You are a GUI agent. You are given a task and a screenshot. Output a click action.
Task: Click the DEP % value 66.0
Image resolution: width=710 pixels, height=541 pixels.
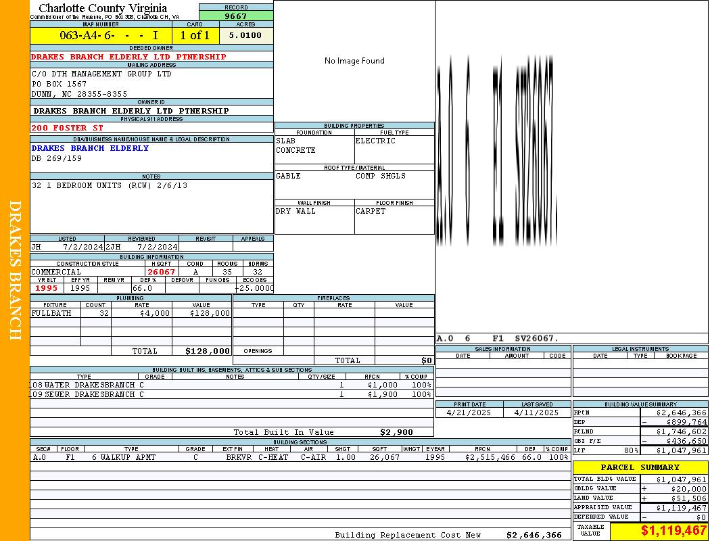tap(142, 288)
